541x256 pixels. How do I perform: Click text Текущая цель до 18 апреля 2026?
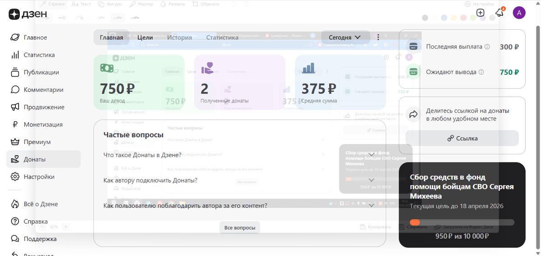coord(457,206)
